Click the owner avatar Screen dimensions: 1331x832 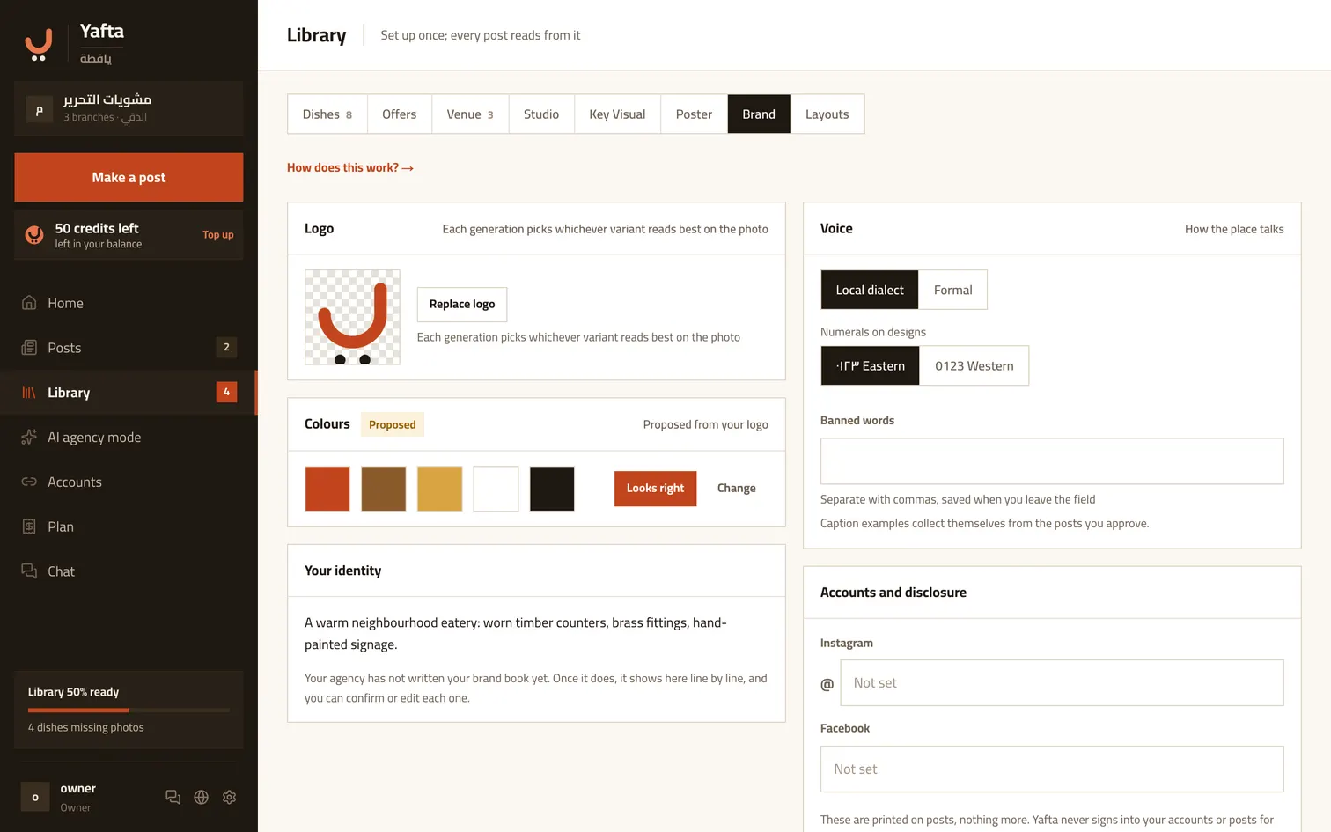pyautogui.click(x=35, y=797)
